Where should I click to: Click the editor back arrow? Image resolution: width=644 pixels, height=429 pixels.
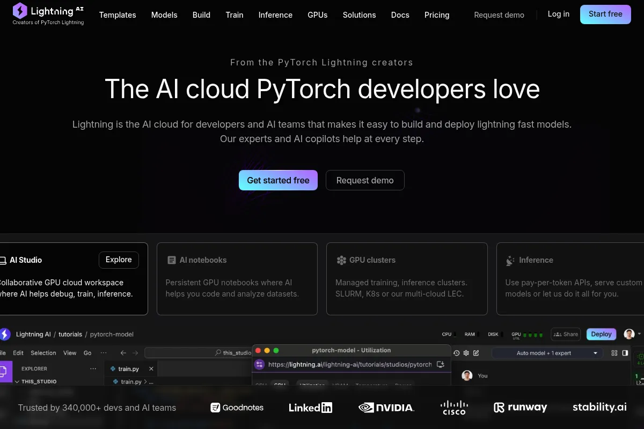pos(123,353)
